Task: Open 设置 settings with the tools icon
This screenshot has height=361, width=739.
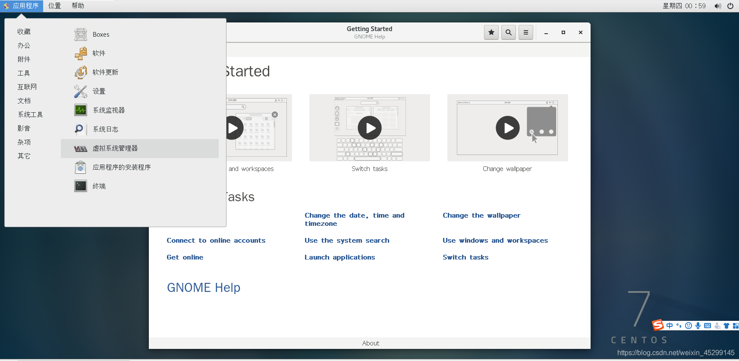Action: pos(81,91)
